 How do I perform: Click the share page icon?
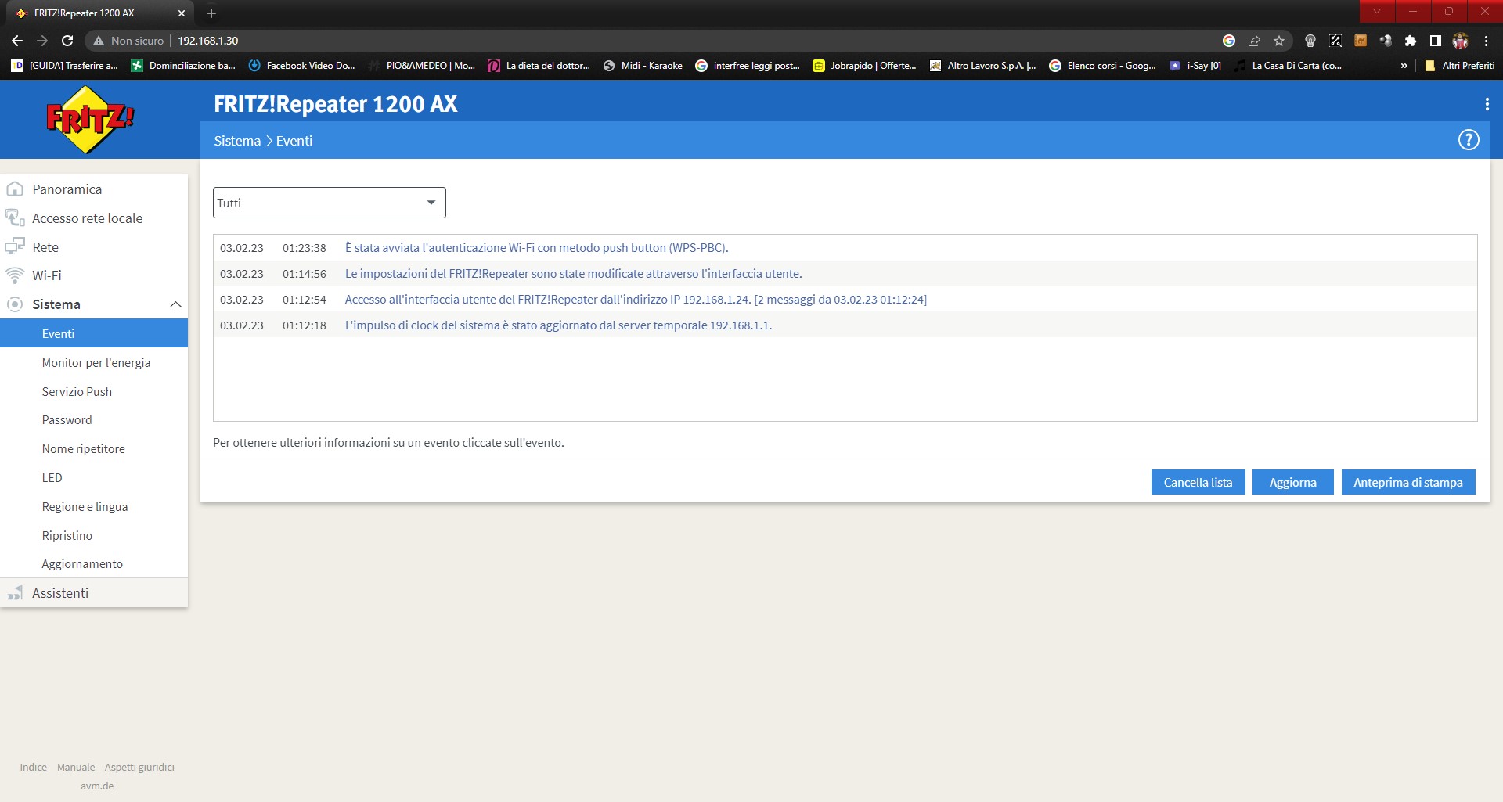(x=1254, y=41)
